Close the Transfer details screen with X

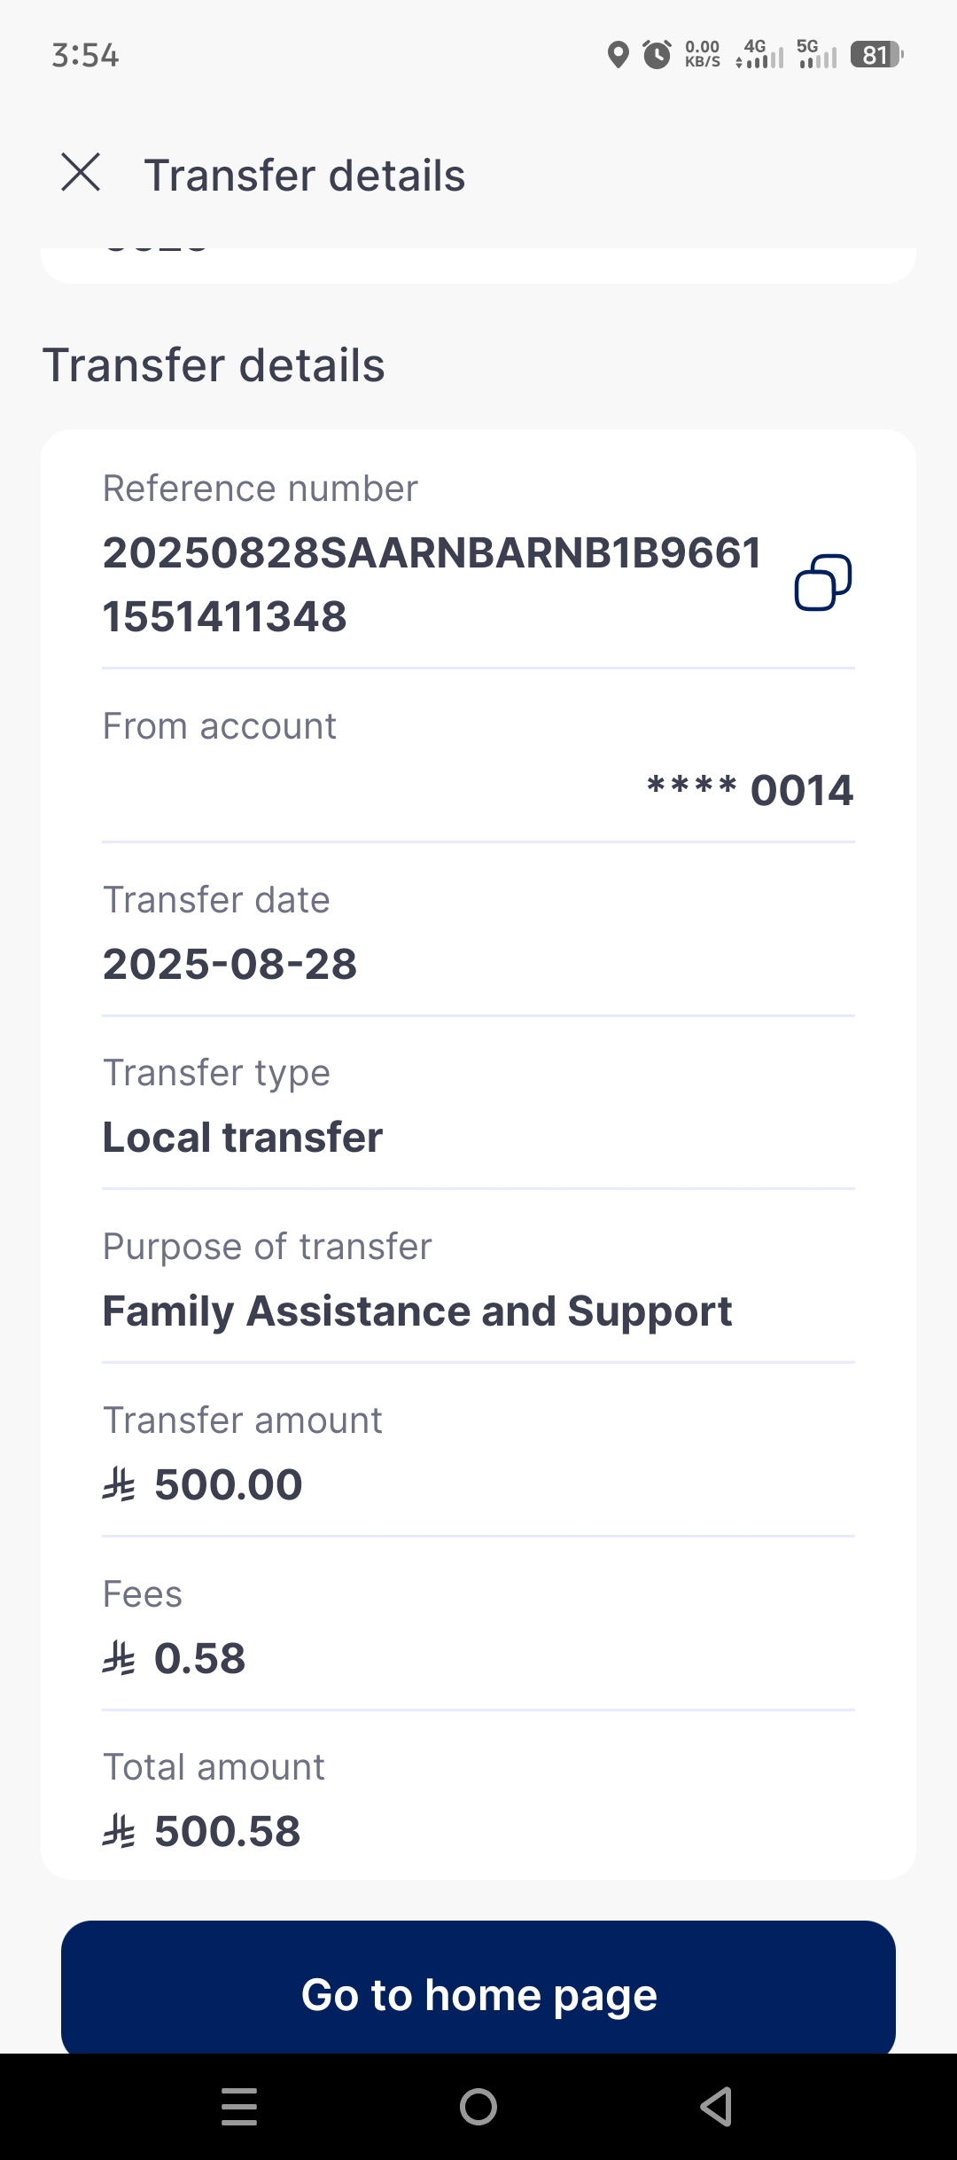[81, 172]
